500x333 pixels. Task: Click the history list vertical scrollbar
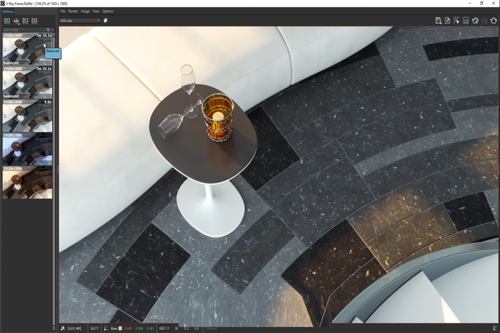point(53,181)
